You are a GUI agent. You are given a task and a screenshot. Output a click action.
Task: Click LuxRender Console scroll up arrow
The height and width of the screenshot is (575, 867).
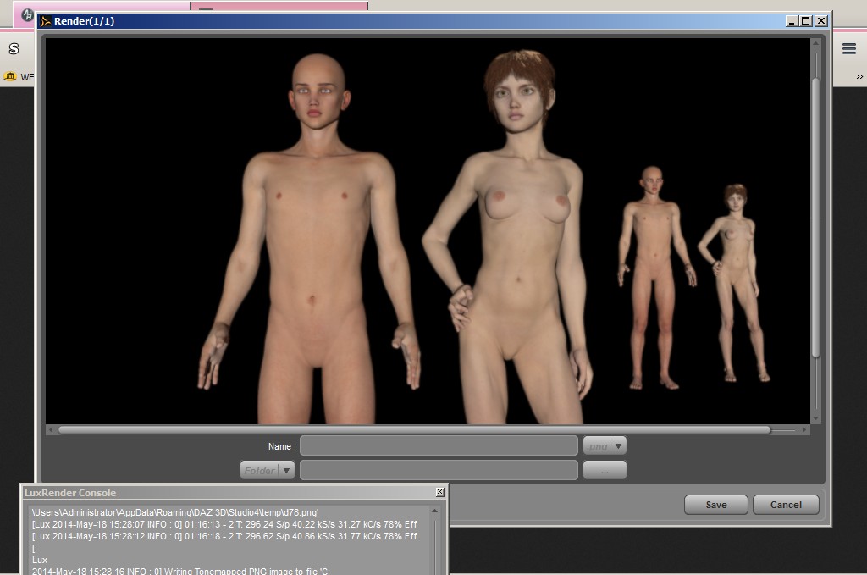(x=434, y=511)
